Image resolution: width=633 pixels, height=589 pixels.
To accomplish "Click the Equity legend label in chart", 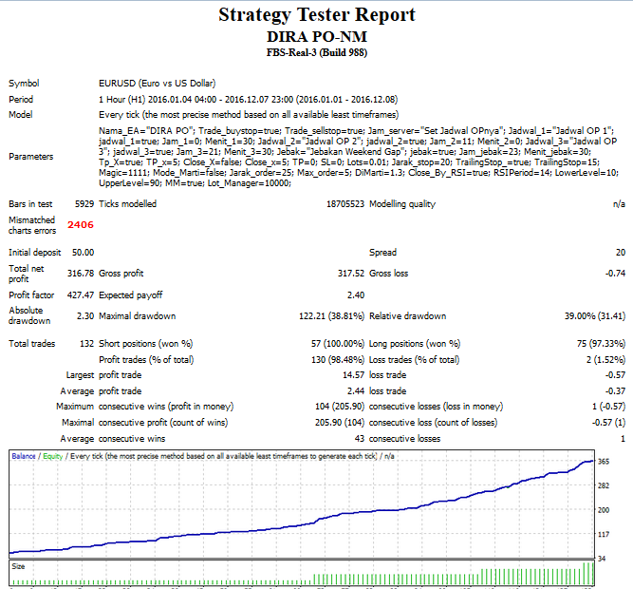I will [54, 457].
